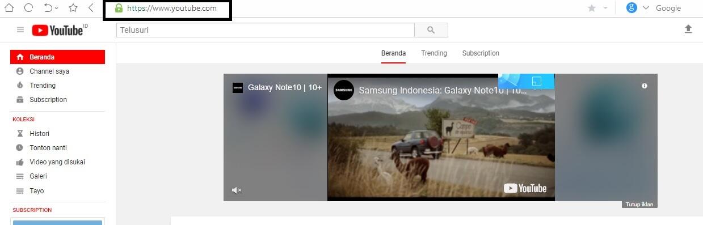Select the youtube.com address bar URL
Screen dimensions: 703x225
click(171, 8)
